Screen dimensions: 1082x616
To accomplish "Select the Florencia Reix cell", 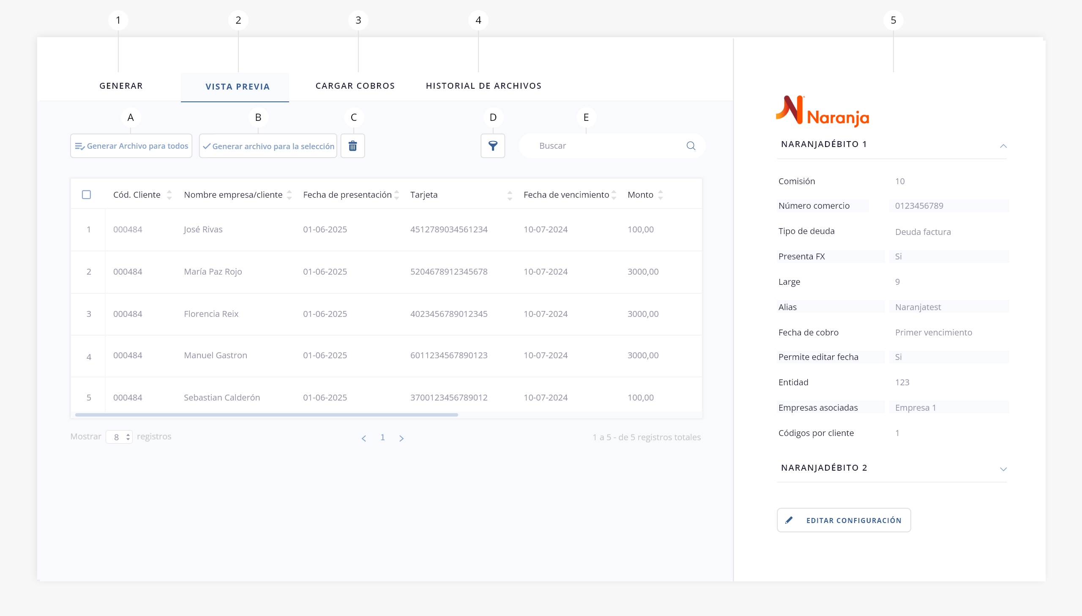I will 211,314.
